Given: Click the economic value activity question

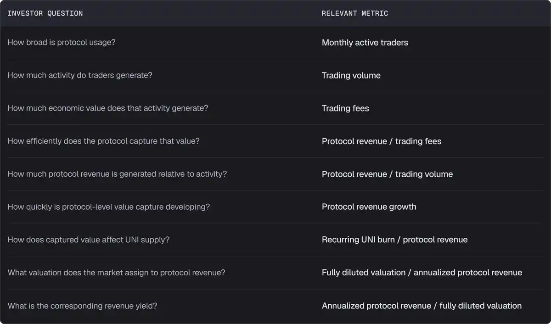Looking at the screenshot, I should pos(108,108).
